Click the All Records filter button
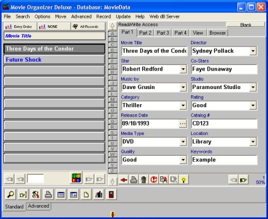Screen dimensions: 268x219 click(88, 27)
